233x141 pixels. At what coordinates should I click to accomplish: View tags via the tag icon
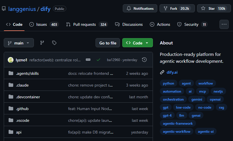pyautogui.click(x=54, y=43)
